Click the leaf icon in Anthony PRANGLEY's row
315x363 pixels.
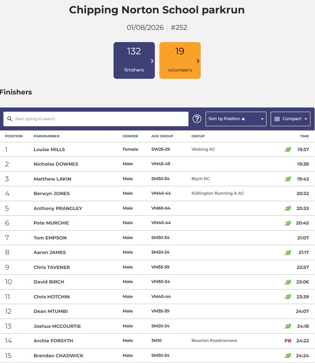[288, 208]
